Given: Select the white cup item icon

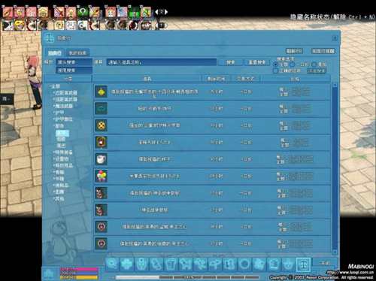Looking at the screenshot, I should pyautogui.click(x=102, y=159).
